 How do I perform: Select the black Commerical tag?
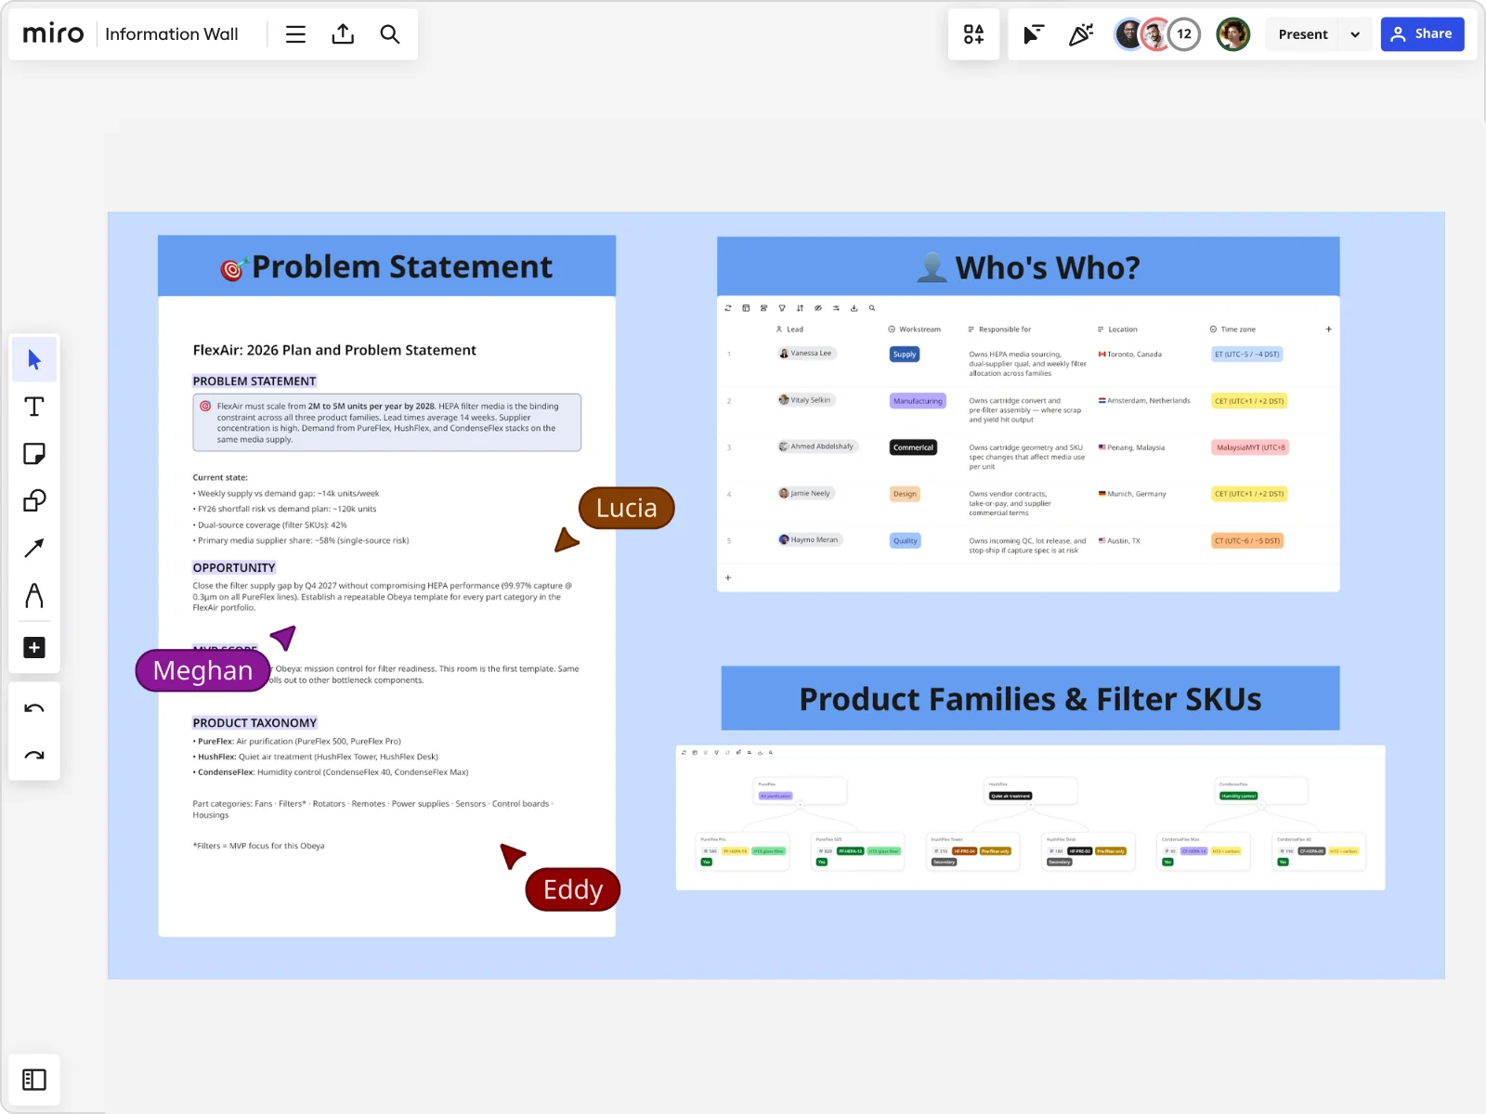coord(913,447)
